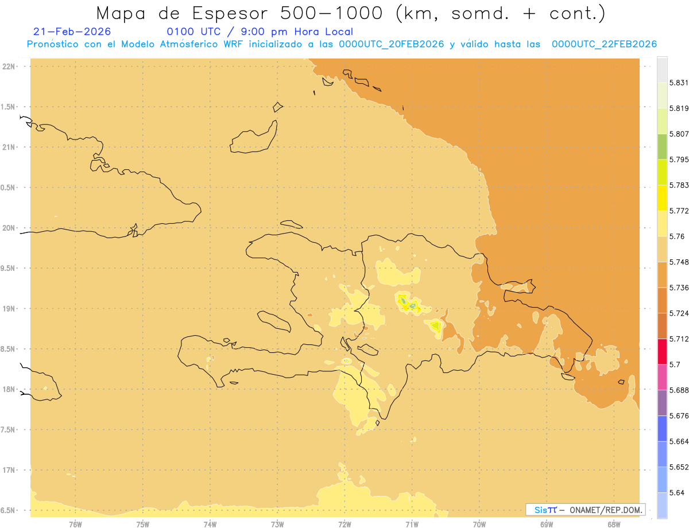689x532 pixels.
Task: Click the orange legend segment between 5.736 and 5.748
Action: [x=662, y=275]
